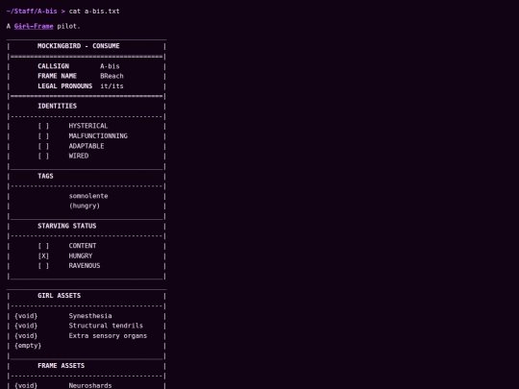Click the TAGS section heading
The height and width of the screenshot is (389, 519).
pos(45,176)
